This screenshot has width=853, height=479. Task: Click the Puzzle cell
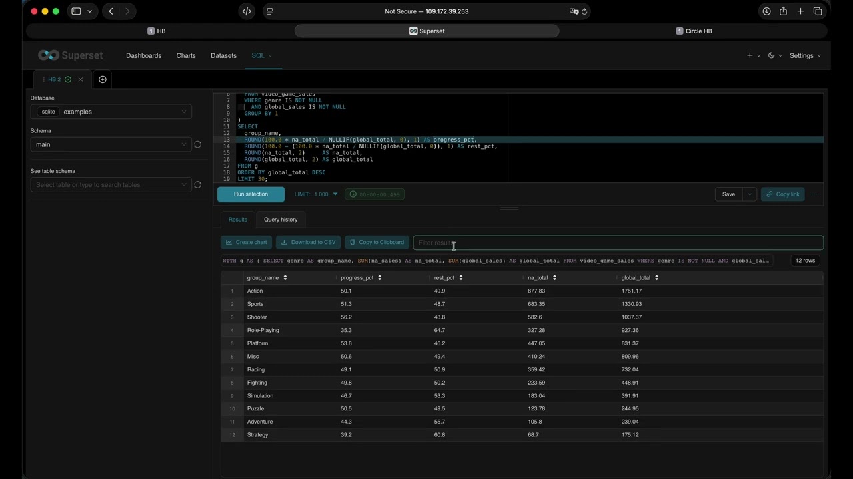[x=255, y=409]
